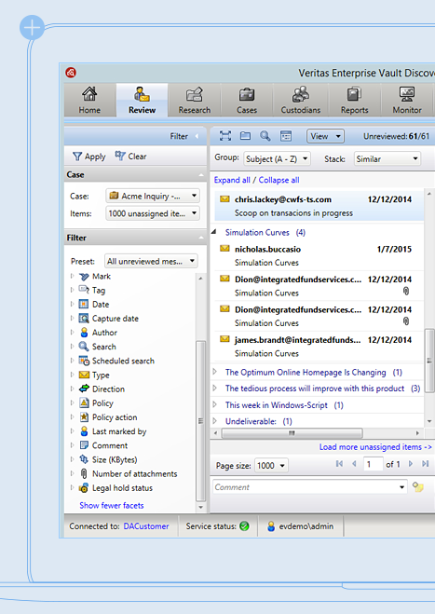Image resolution: width=435 pixels, height=614 pixels.
Task: Click the Date facet calendar icon
Action: 84,305
